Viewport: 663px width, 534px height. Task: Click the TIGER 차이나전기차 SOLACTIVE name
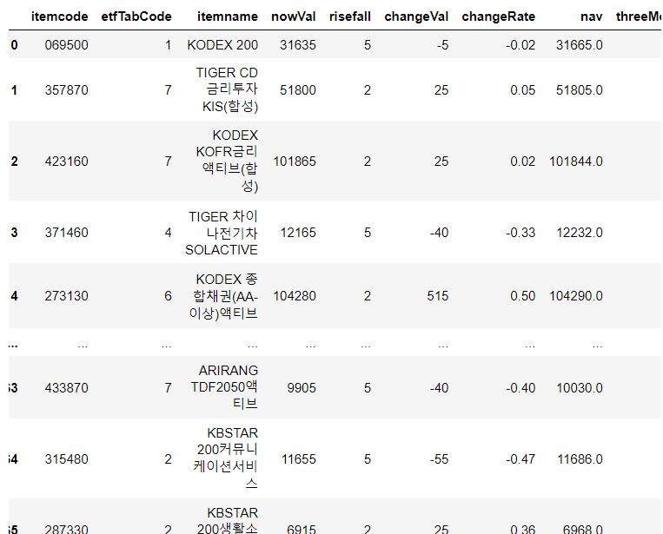tap(222, 233)
